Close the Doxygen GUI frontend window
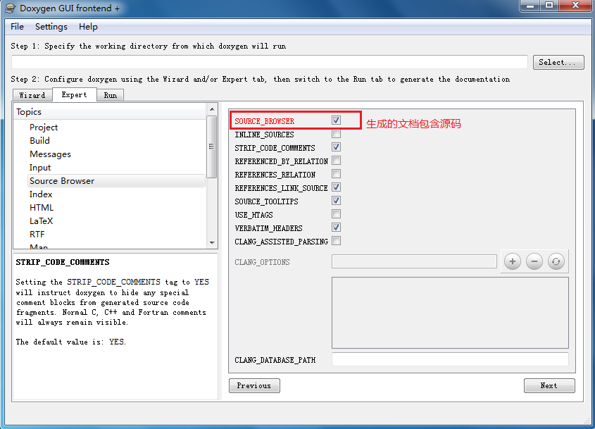The height and width of the screenshot is (429, 595). tap(575, 6)
